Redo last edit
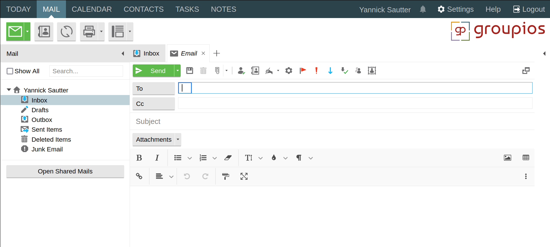This screenshot has width=550, height=247. 205,176
